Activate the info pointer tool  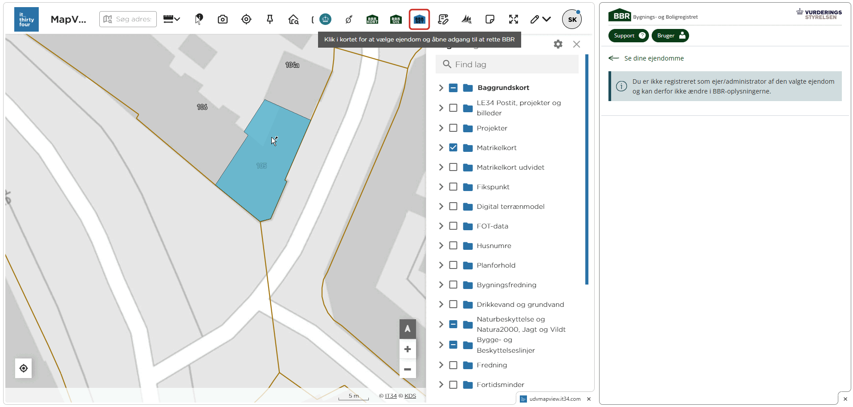199,19
